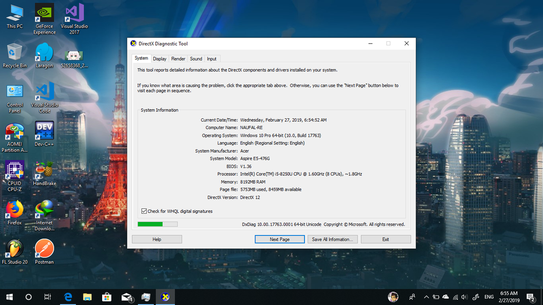This screenshot has width=543, height=305.
Task: Show hidden tray icons chevron
Action: point(426,297)
